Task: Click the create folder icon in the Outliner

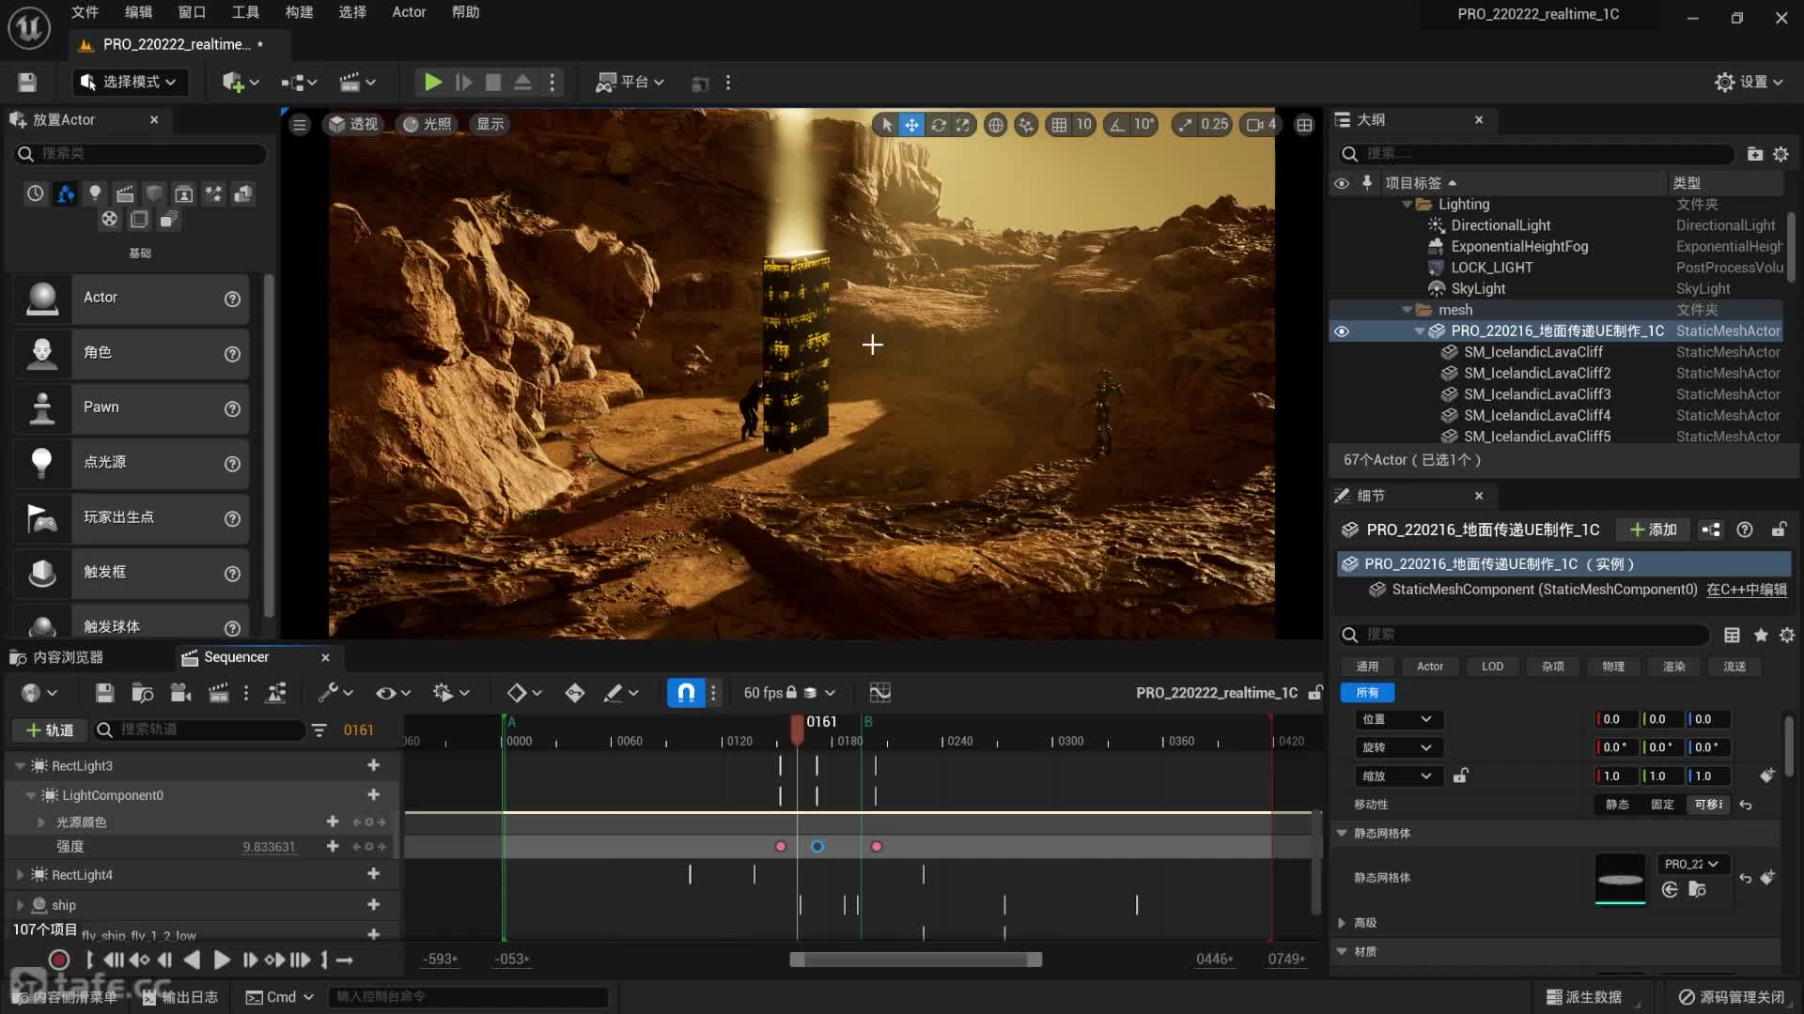Action: coord(1754,153)
